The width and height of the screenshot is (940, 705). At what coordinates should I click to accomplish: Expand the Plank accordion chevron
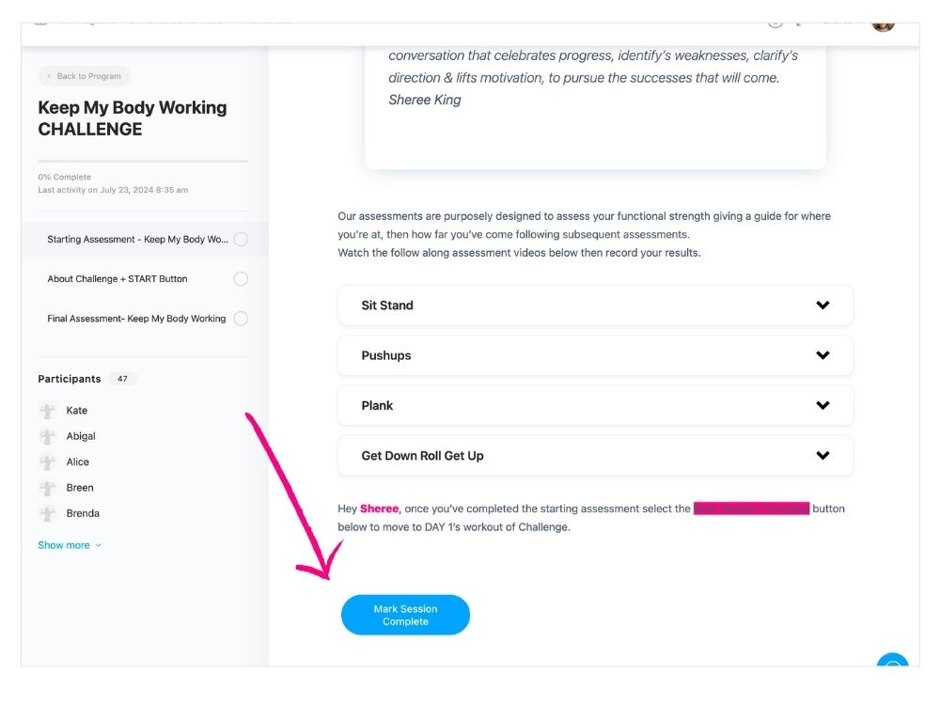[822, 406]
